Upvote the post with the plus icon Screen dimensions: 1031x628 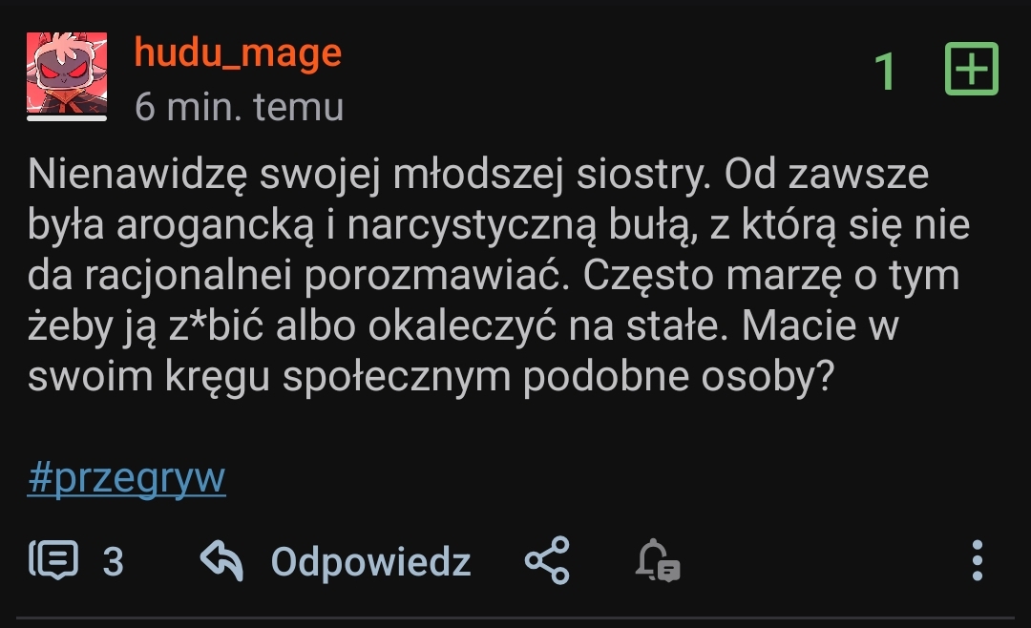click(x=971, y=69)
